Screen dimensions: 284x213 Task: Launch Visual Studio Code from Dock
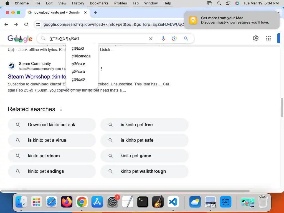[x=173, y=202]
